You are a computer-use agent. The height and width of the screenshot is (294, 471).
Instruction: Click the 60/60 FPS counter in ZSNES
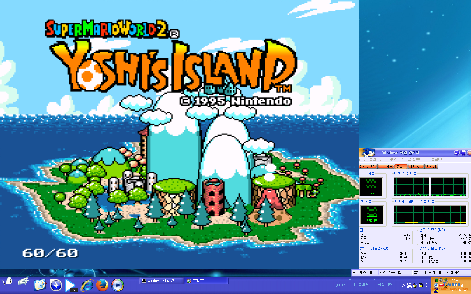50,253
